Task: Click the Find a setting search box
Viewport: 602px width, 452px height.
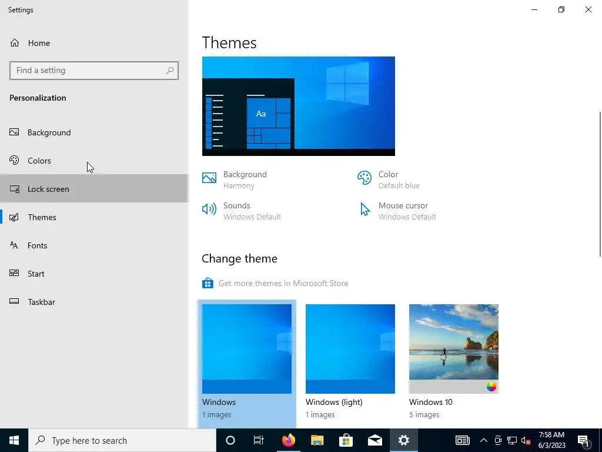Action: 94,71
